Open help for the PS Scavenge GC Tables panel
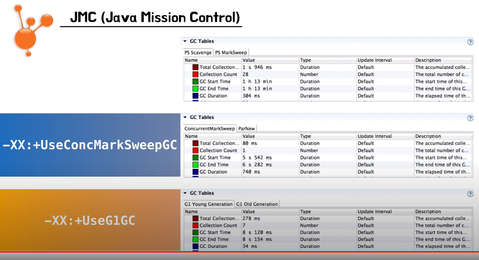 coord(470,42)
